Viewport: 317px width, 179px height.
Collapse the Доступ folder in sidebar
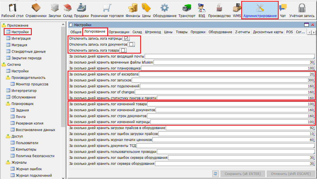pos(8,136)
